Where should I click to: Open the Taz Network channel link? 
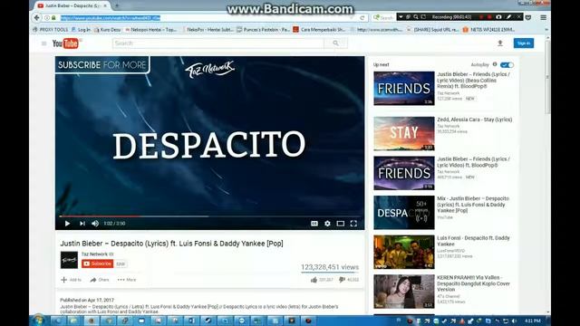pyautogui.click(x=94, y=254)
